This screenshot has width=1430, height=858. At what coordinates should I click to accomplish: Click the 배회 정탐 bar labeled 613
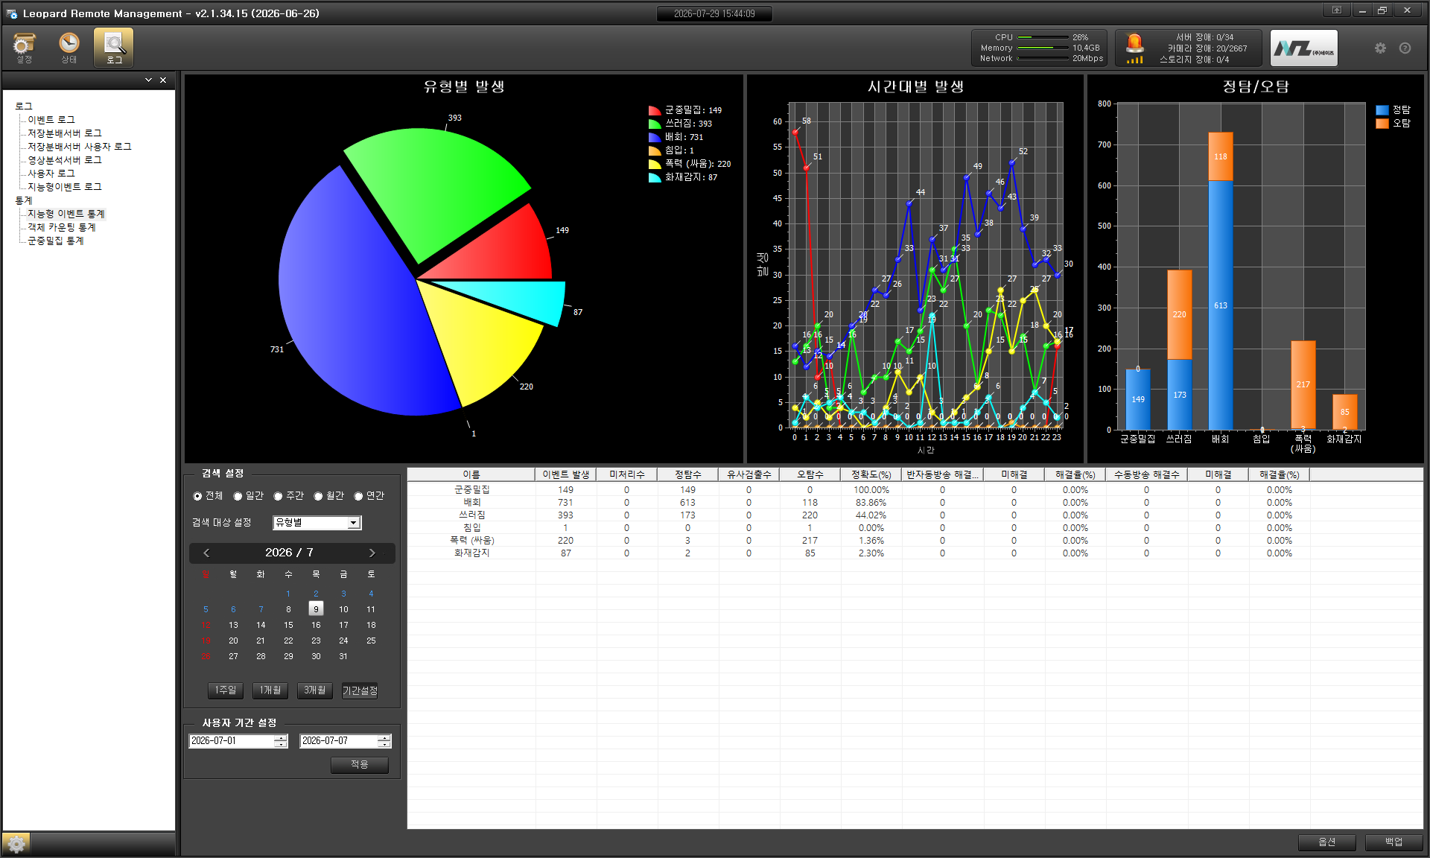[1220, 305]
